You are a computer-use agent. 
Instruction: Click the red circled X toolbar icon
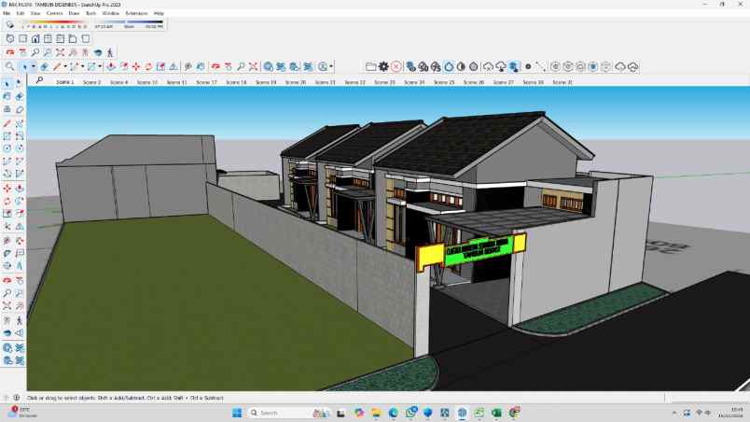click(396, 67)
